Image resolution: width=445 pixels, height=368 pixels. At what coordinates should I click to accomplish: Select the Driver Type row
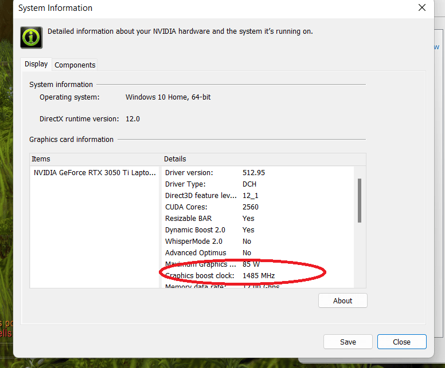pyautogui.click(x=258, y=184)
